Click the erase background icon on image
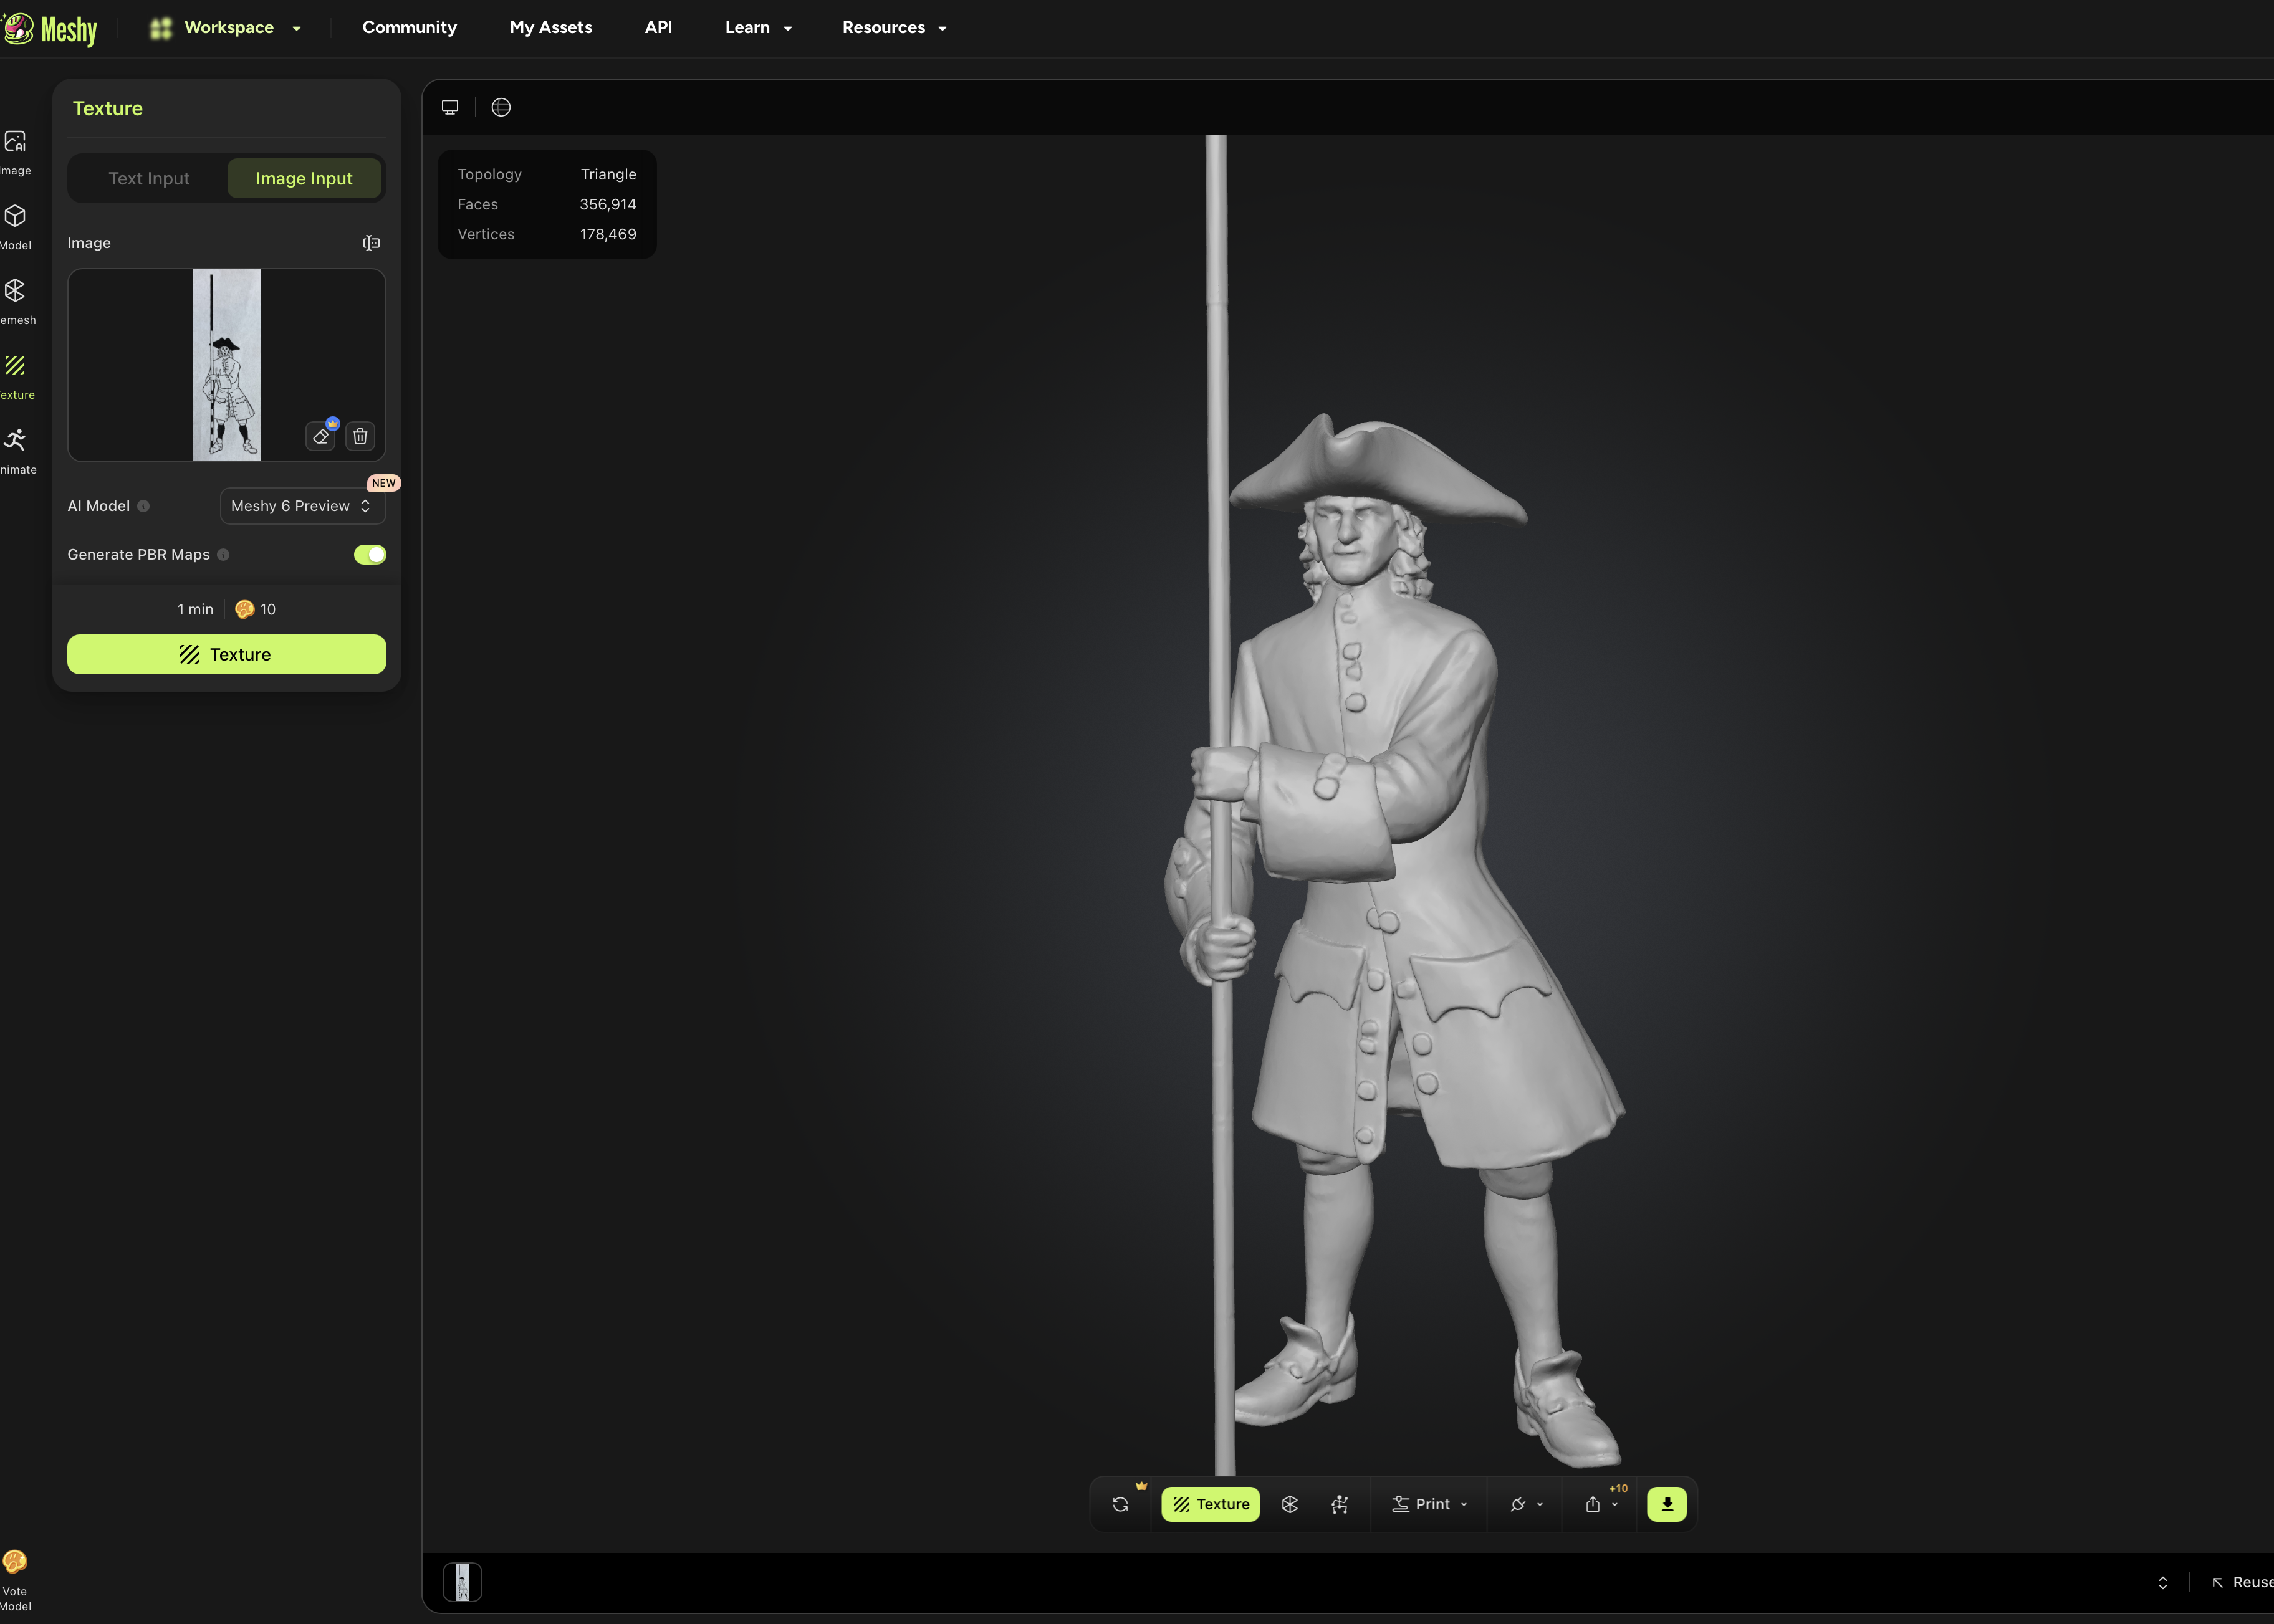This screenshot has height=1624, width=2274. coord(321,436)
